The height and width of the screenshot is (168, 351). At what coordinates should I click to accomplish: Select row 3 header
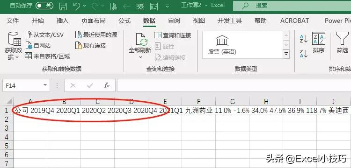click(x=7, y=128)
